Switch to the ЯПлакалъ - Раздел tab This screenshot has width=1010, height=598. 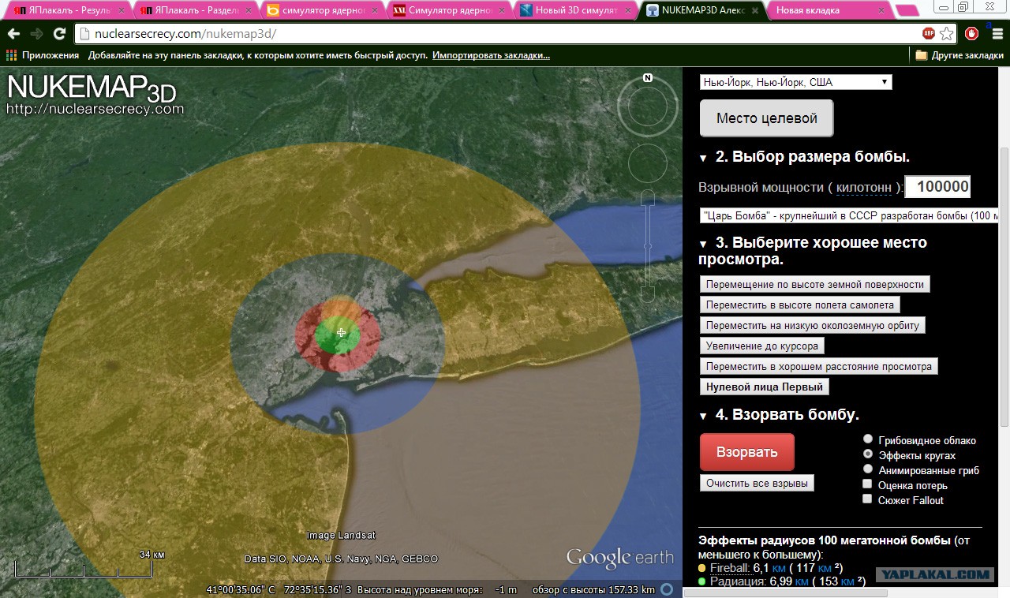point(193,10)
